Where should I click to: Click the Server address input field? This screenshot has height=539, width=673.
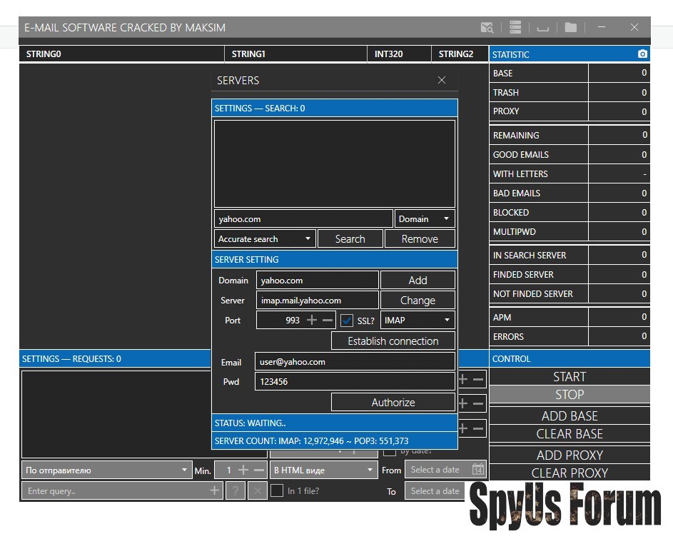317,301
